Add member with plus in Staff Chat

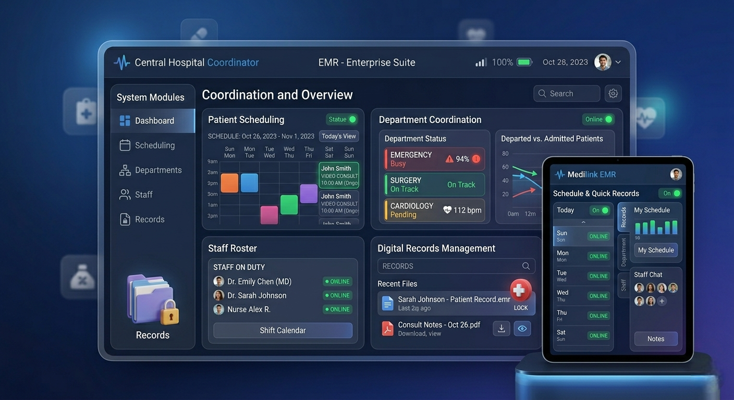point(662,301)
